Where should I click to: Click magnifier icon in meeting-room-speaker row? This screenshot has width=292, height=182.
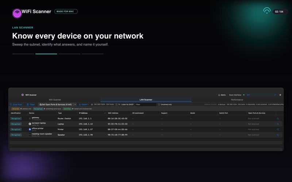pyautogui.click(x=278, y=135)
